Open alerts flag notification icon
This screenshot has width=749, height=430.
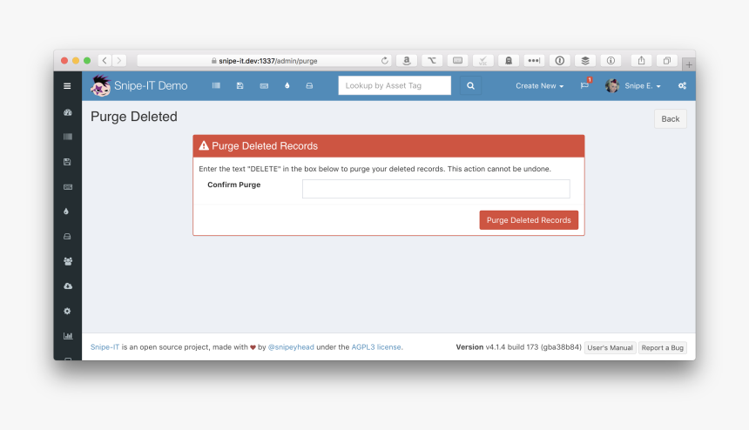(585, 84)
